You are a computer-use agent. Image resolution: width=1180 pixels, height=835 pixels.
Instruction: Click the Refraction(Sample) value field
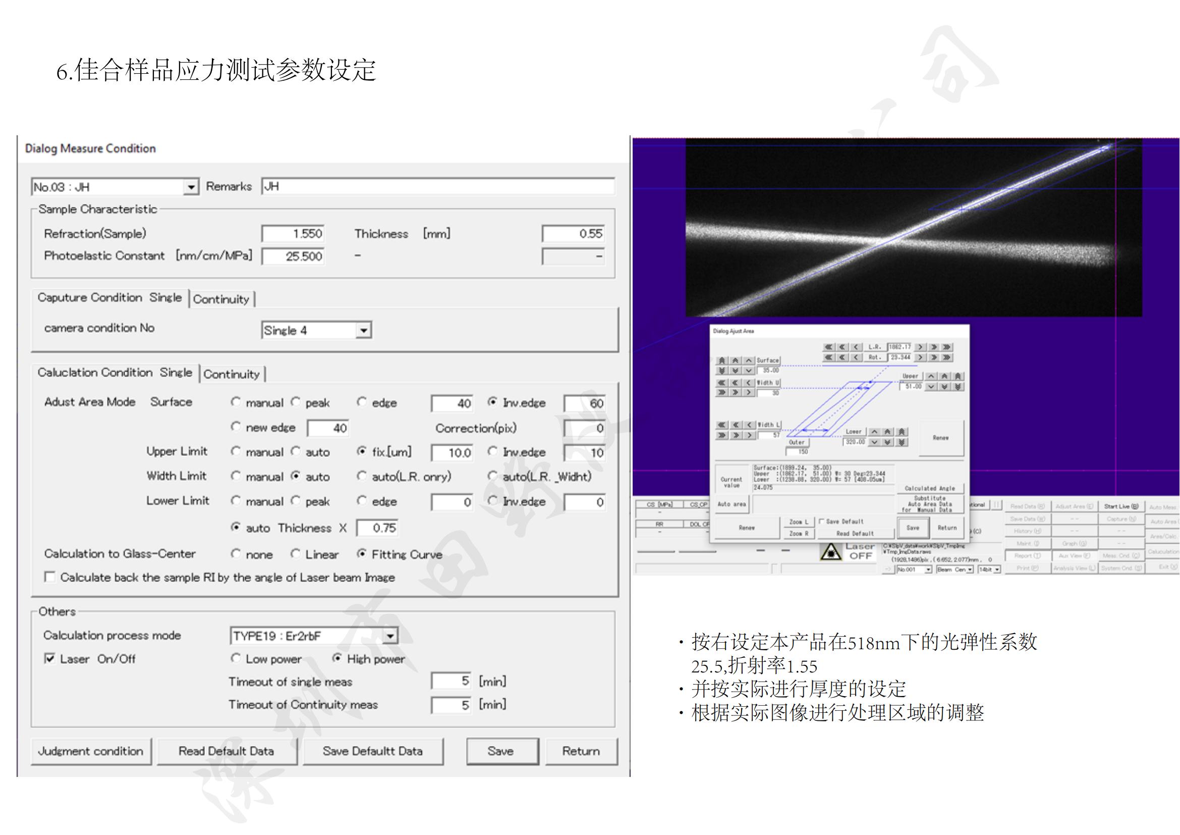point(293,233)
